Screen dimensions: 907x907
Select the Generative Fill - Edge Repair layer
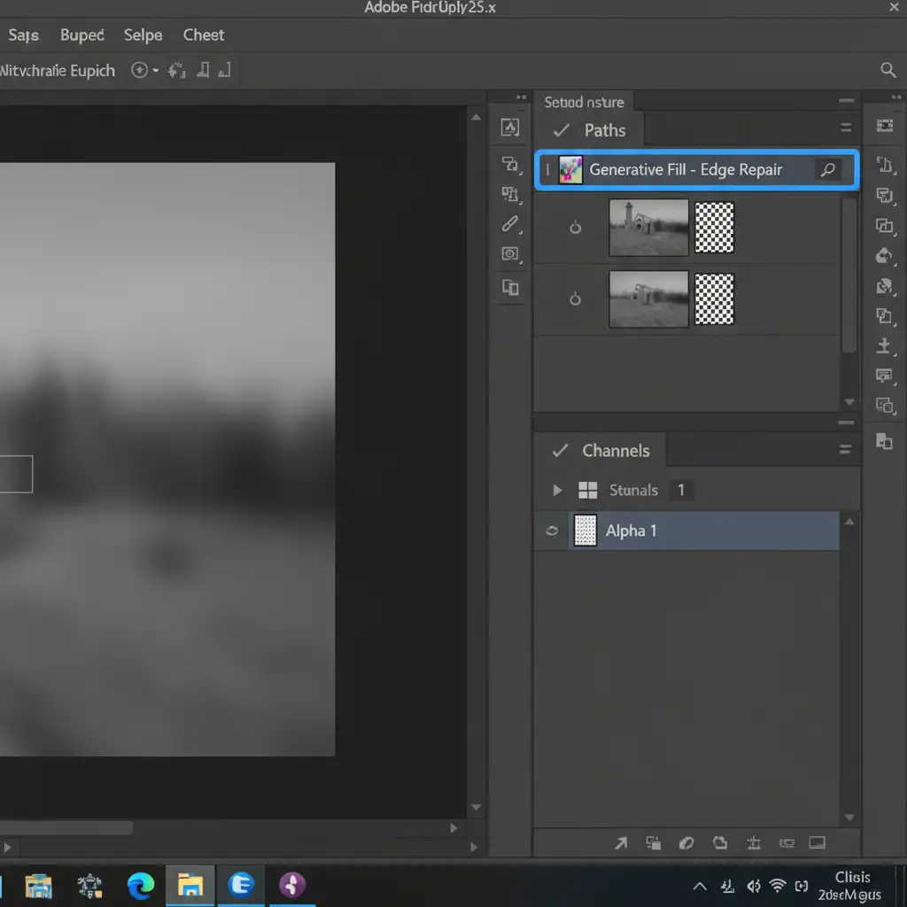[x=686, y=170]
